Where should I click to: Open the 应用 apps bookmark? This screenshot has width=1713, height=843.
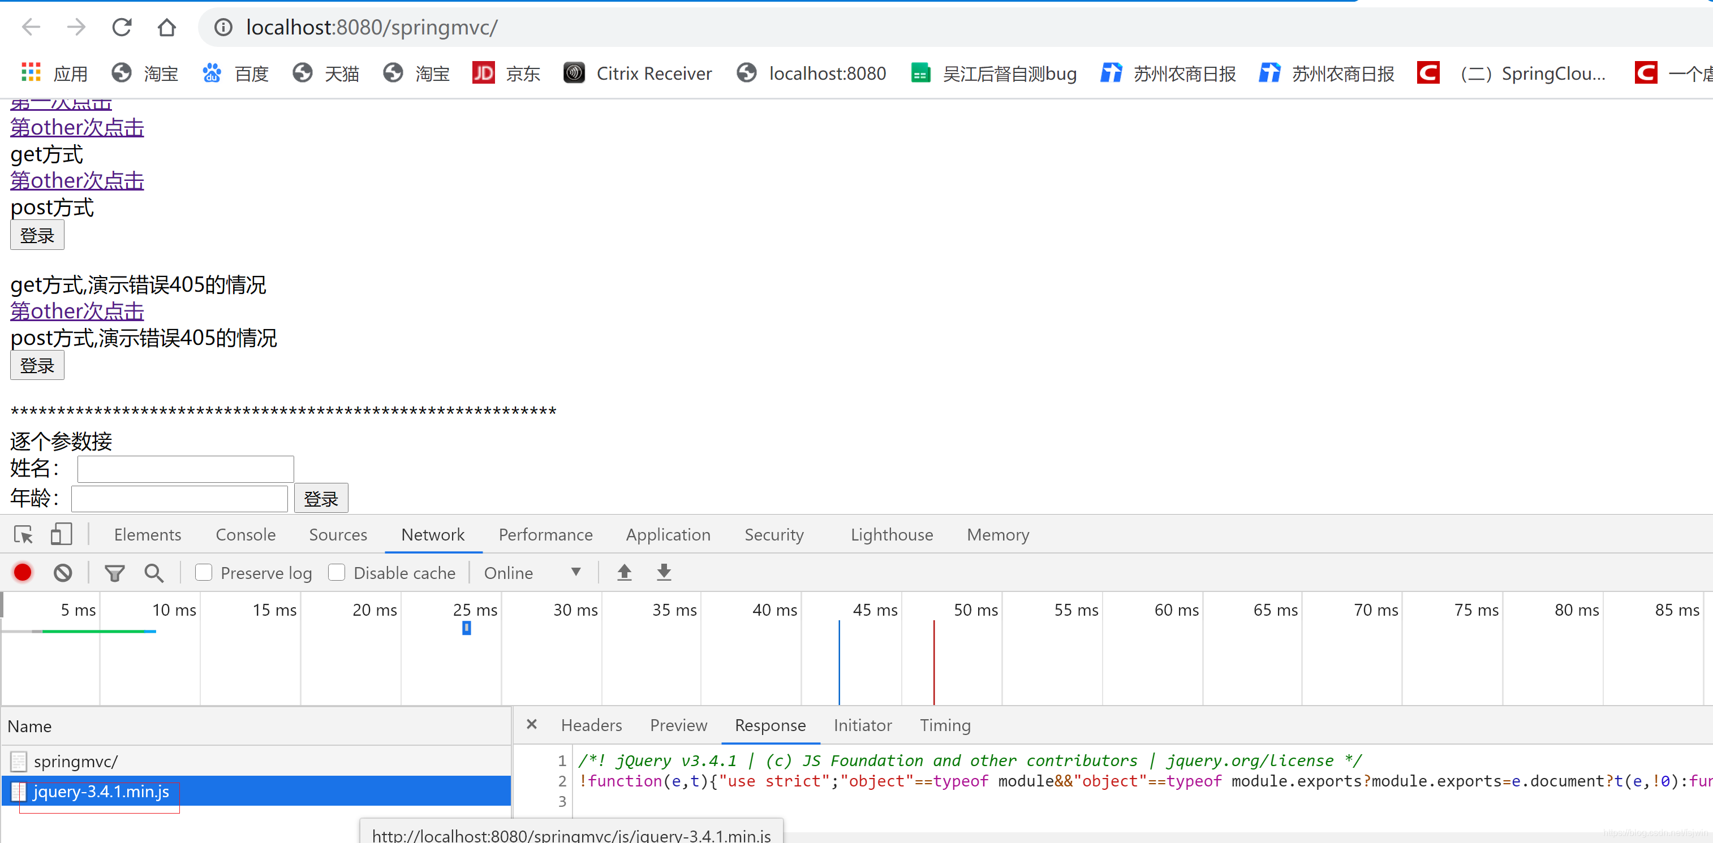(54, 72)
